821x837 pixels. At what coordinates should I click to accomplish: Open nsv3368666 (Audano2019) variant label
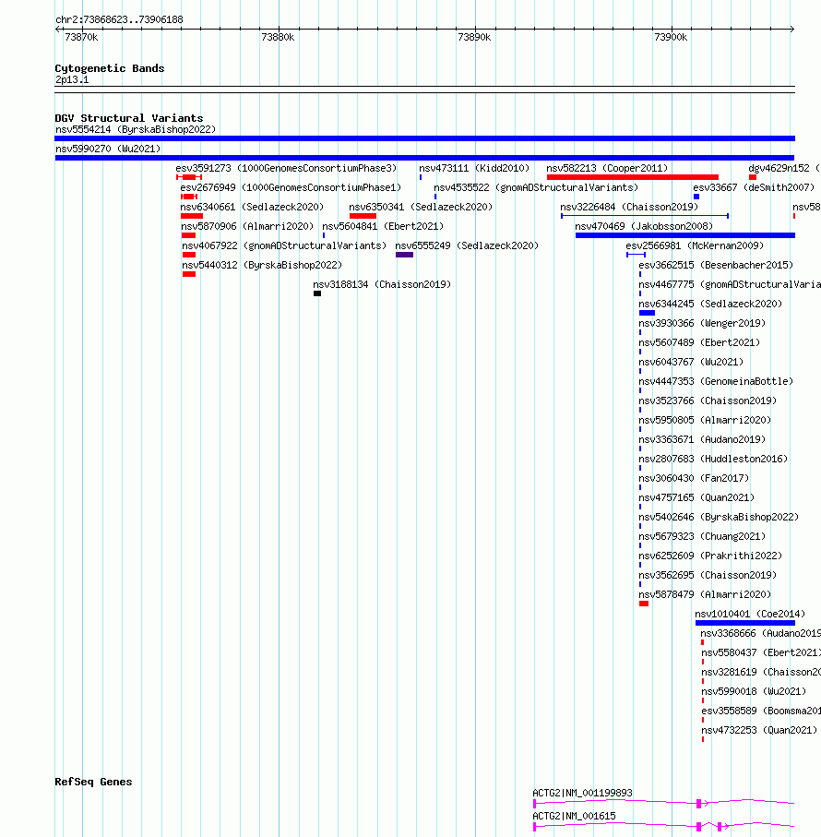(x=761, y=633)
